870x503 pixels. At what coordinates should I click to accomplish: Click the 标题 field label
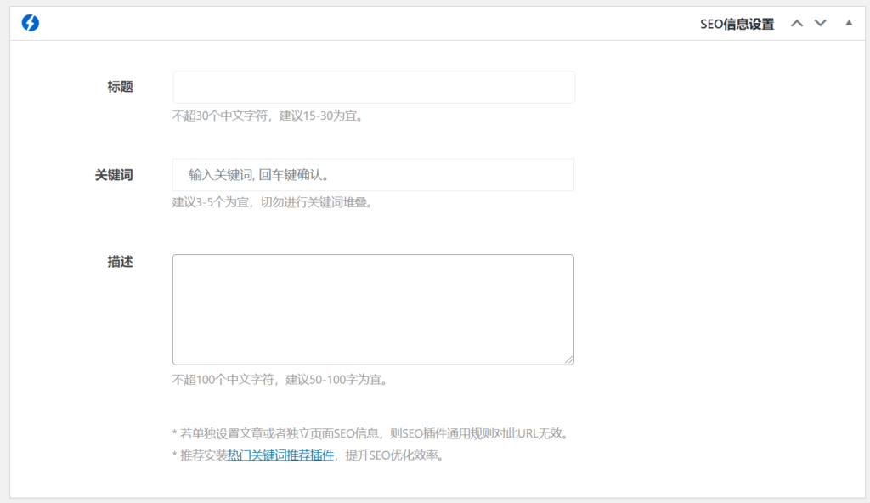pyautogui.click(x=120, y=87)
